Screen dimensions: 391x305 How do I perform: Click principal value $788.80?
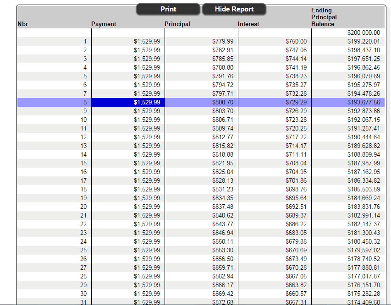coord(223,67)
